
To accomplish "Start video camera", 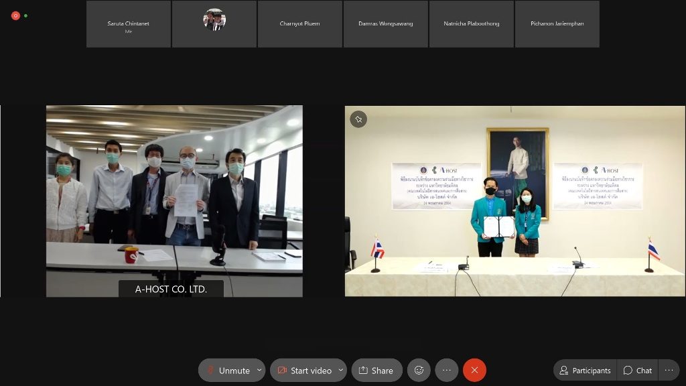I will tap(304, 370).
